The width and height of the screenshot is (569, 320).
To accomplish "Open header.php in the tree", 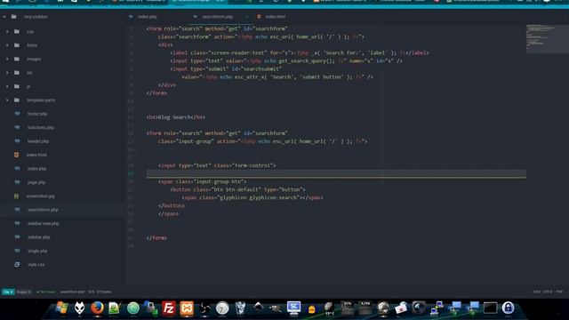I will pos(37,141).
